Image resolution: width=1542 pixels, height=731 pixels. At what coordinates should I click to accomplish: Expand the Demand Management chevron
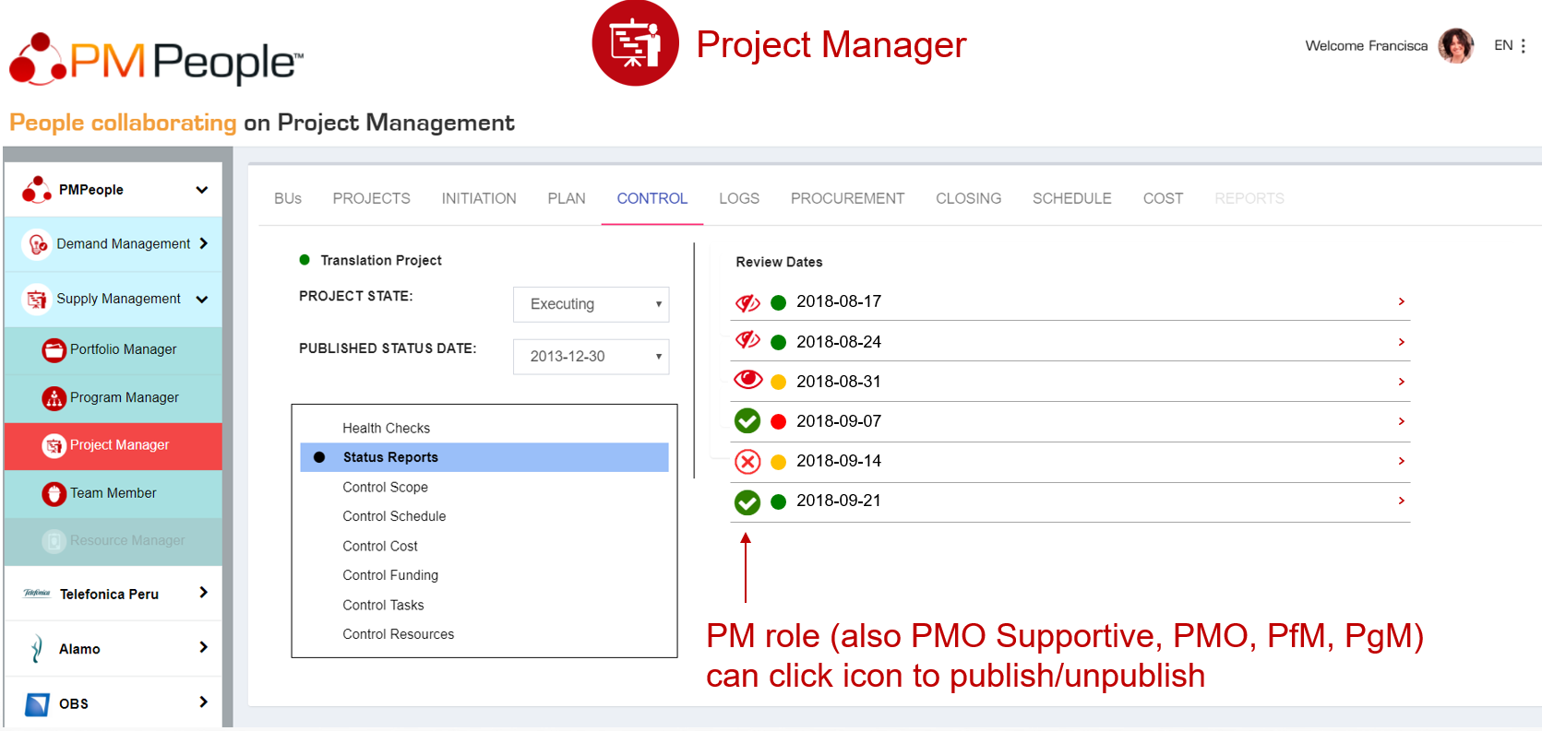point(204,243)
